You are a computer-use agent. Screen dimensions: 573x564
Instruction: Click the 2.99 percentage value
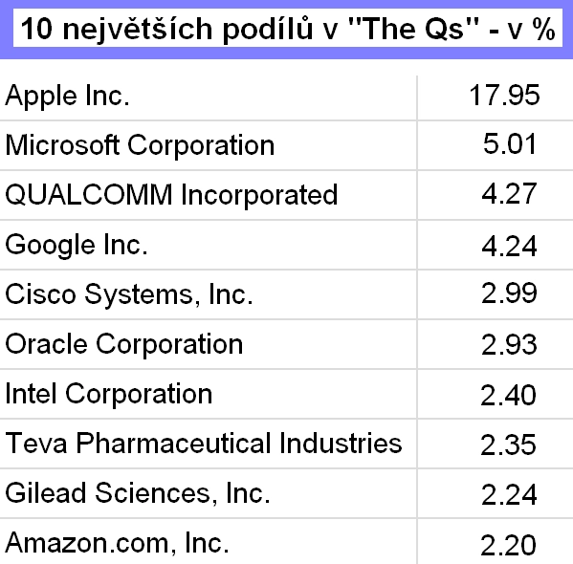(510, 293)
